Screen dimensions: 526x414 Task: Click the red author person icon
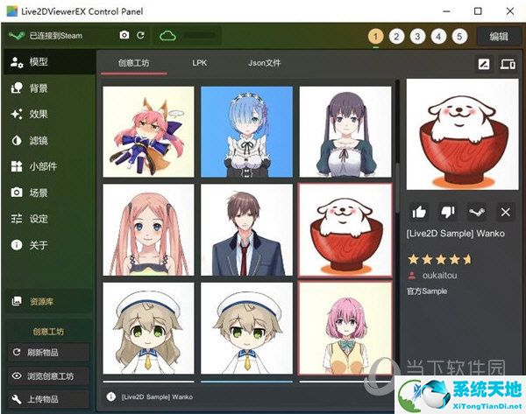point(412,276)
